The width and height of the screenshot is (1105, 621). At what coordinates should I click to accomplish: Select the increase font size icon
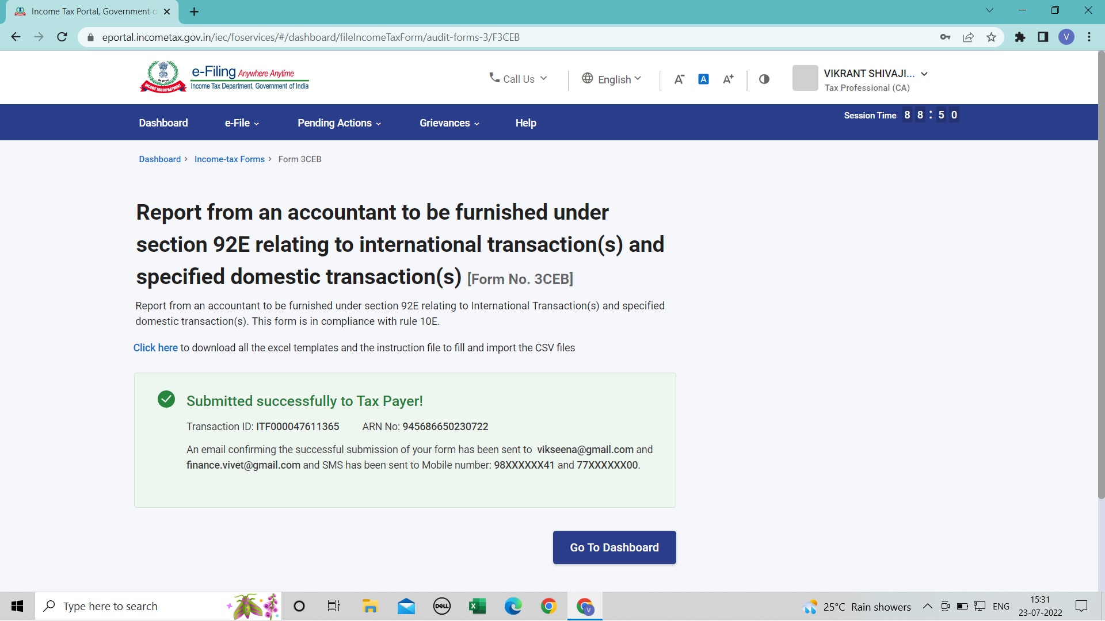coord(727,79)
